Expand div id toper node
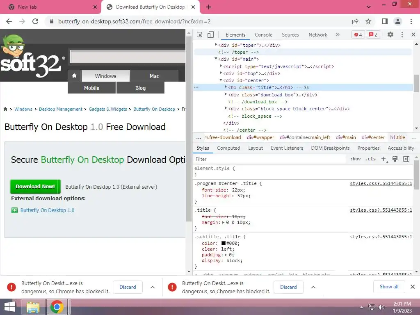 (x=216, y=45)
